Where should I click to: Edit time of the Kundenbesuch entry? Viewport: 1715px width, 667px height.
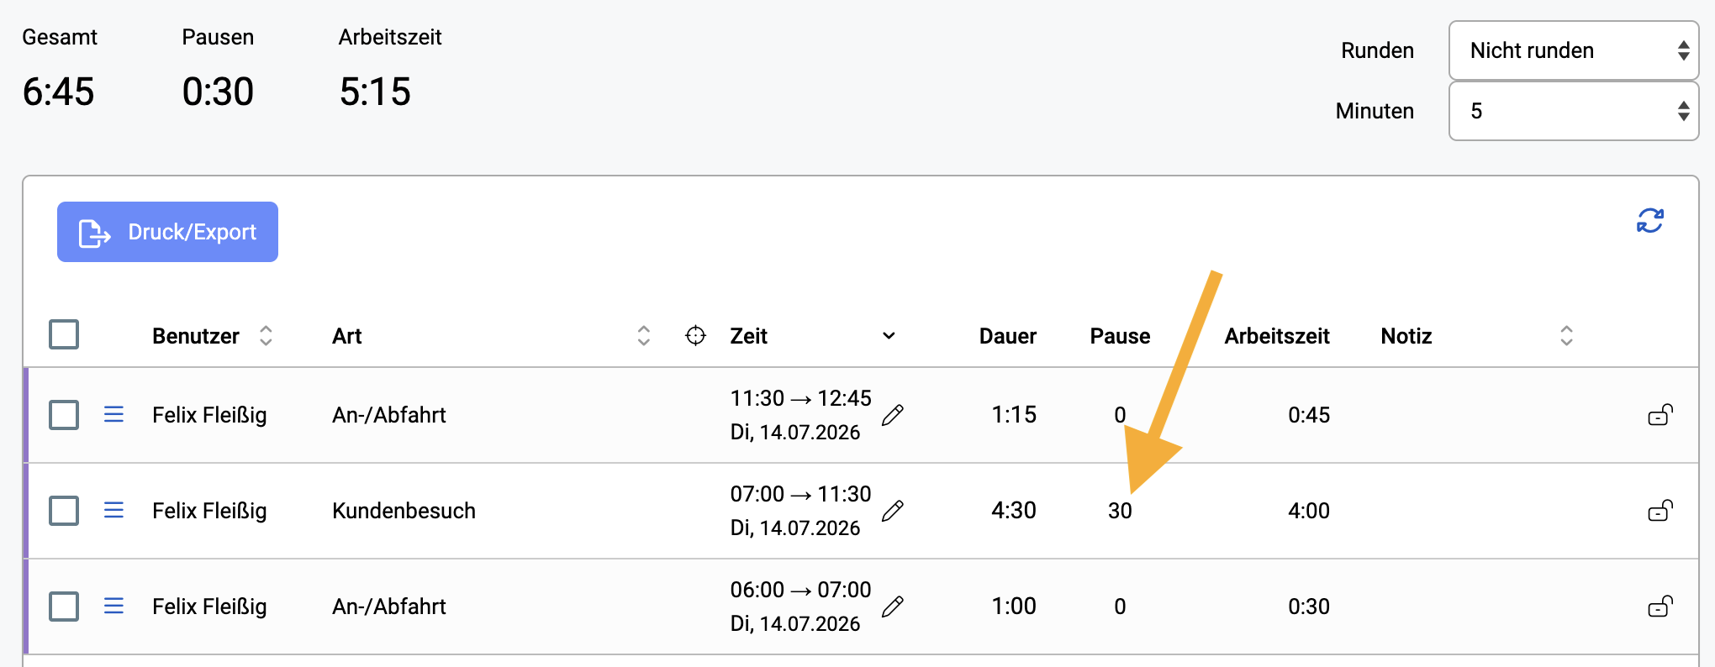[x=893, y=511]
